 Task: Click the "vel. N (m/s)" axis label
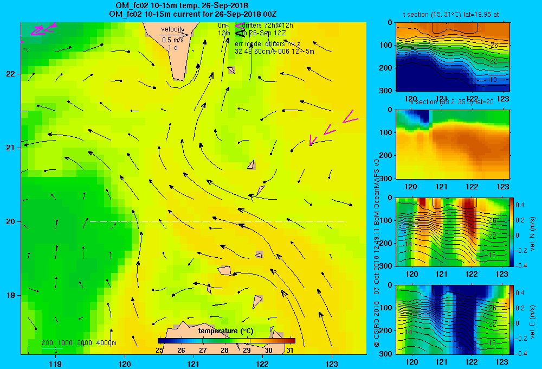point(532,234)
